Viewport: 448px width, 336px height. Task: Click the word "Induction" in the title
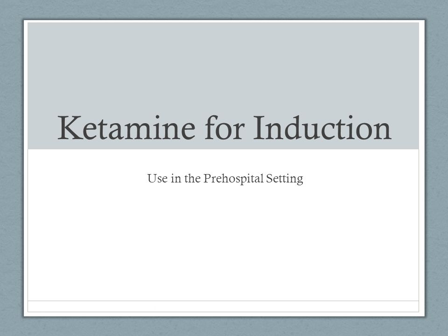322,127
